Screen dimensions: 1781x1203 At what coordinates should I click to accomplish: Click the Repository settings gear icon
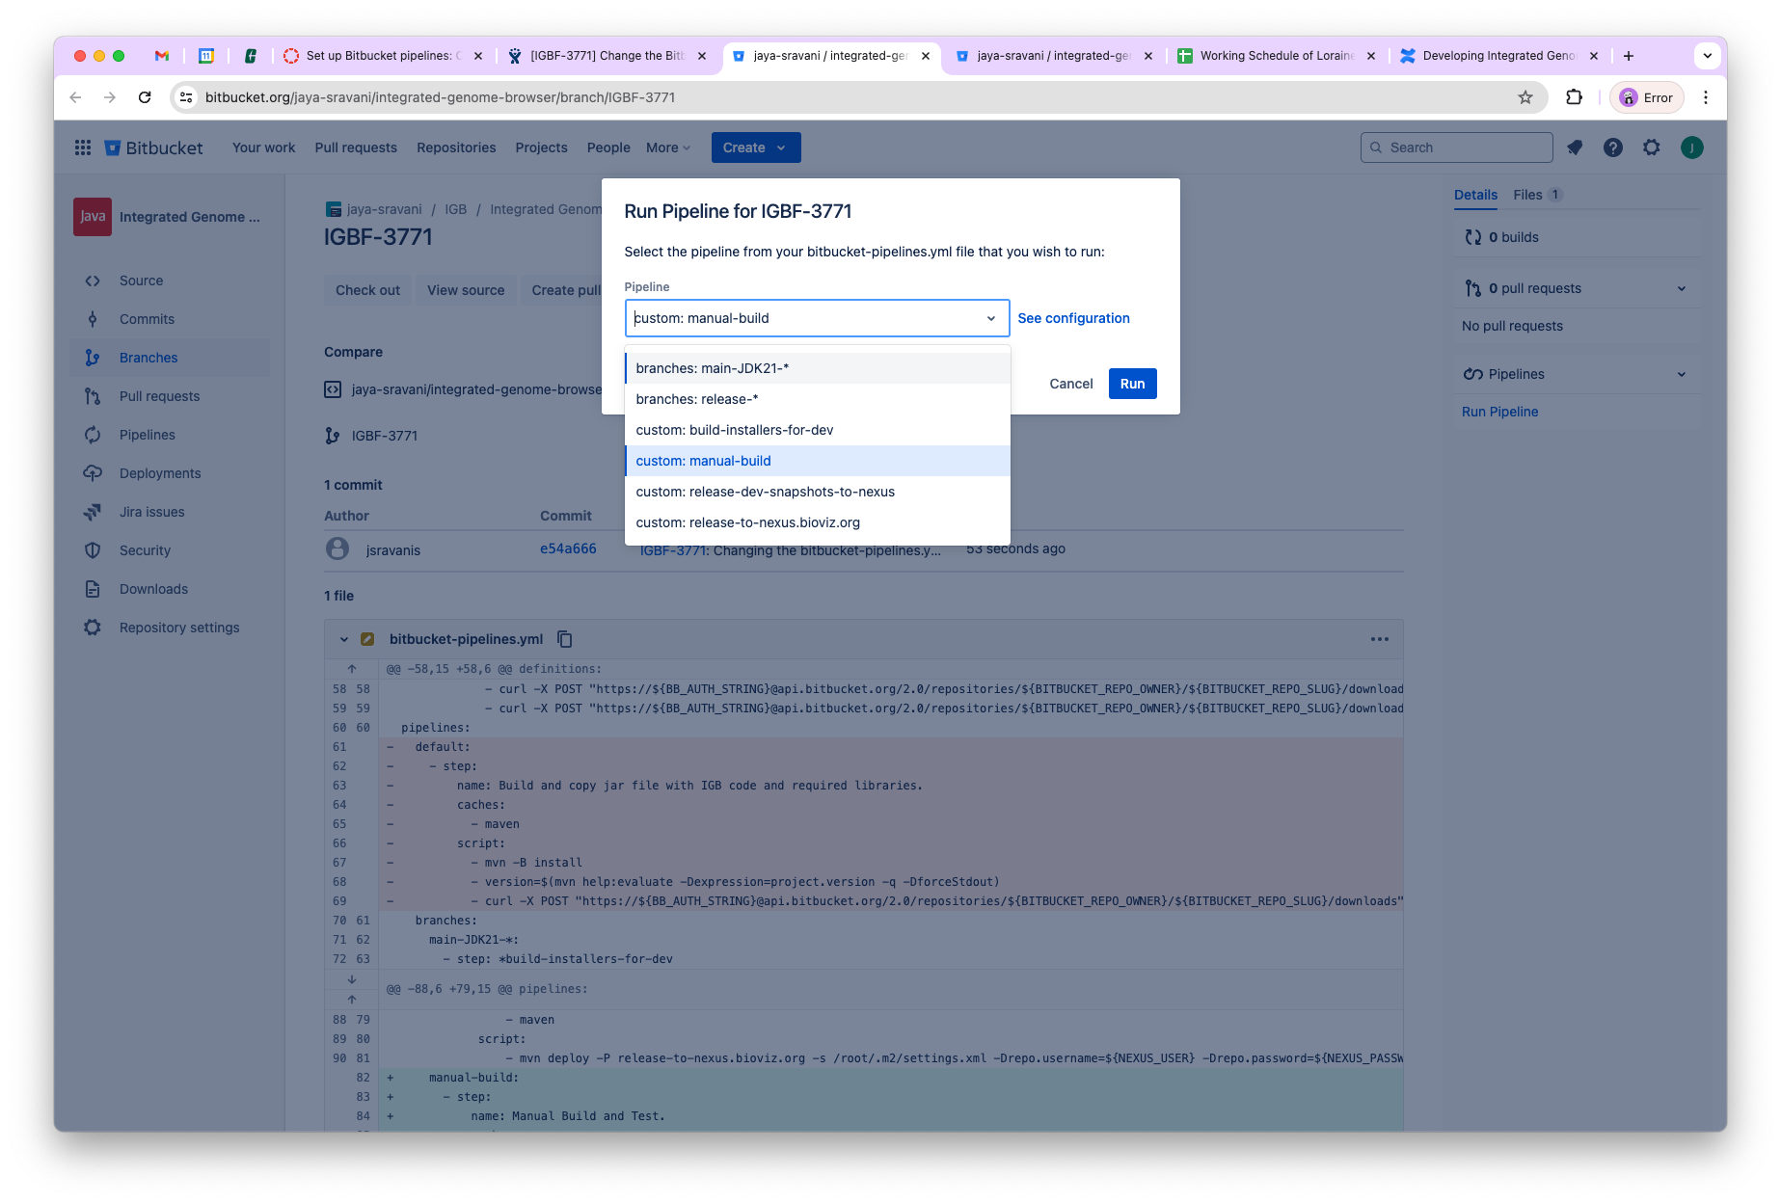[93, 628]
